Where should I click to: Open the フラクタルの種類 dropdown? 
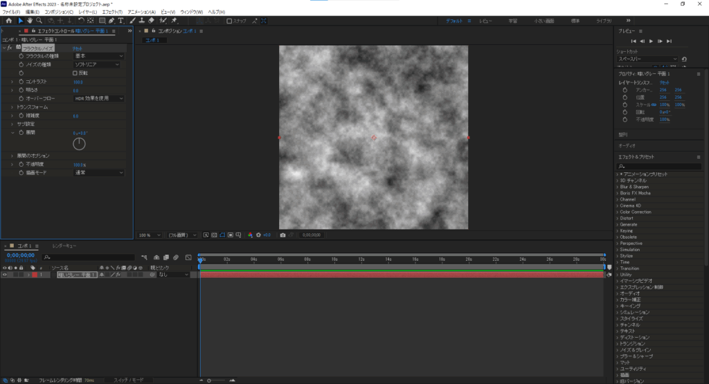[98, 56]
